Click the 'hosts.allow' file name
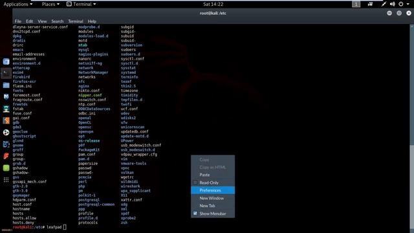Screen dimensions: 414x233 (25, 218)
